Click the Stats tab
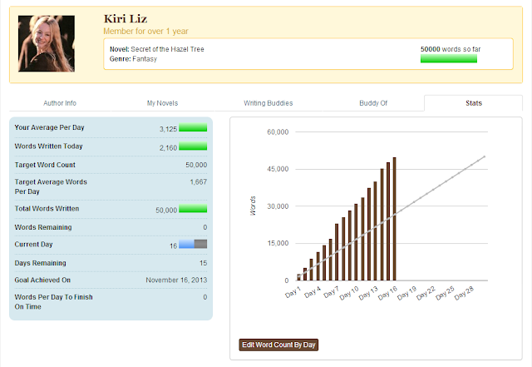Screen dimensions: 532x367 pyautogui.click(x=474, y=103)
